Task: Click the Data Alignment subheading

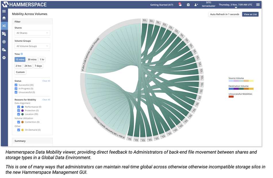Action: 22,103
